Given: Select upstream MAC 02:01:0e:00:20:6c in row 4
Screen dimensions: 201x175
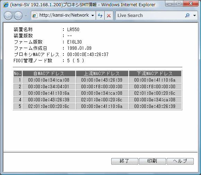Looking at the screenshot, I should (x=102, y=100).
